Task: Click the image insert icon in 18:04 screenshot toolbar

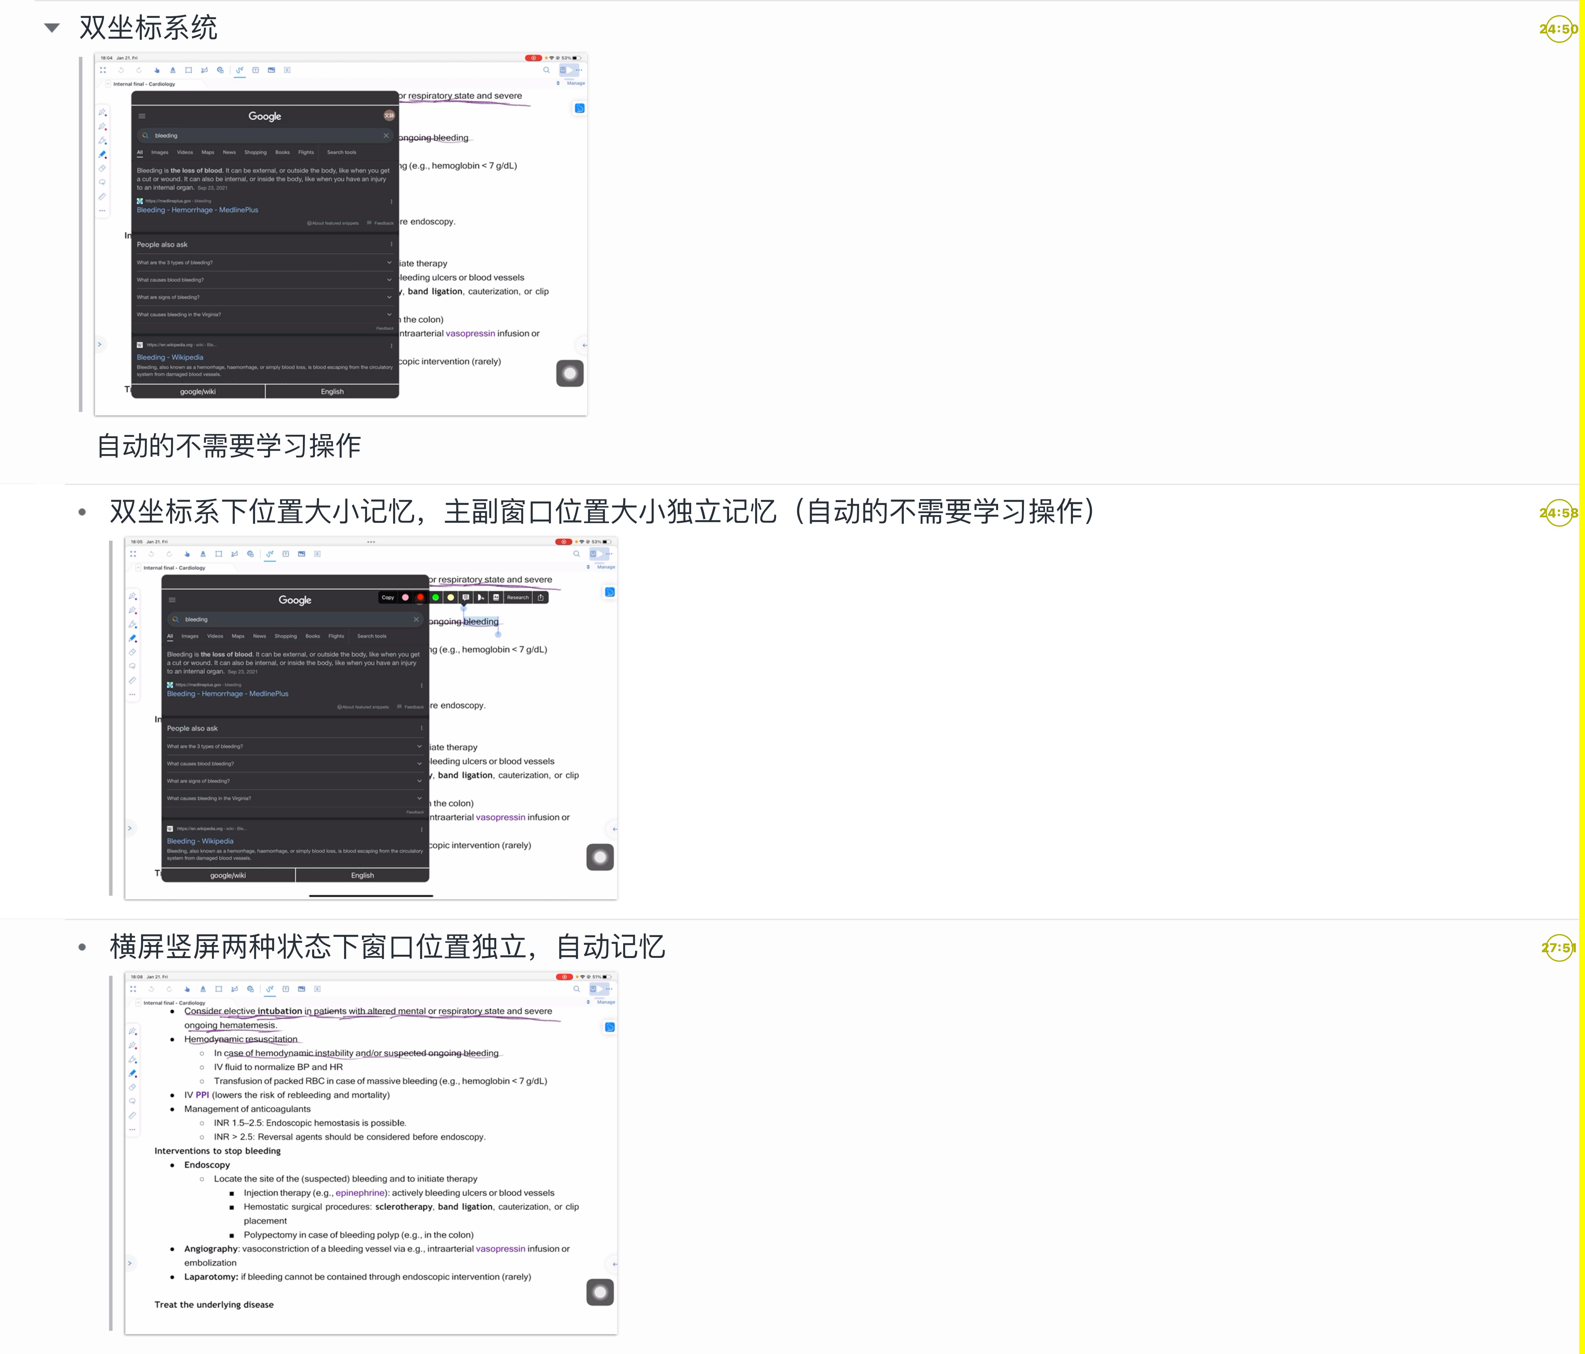Action: tap(271, 70)
